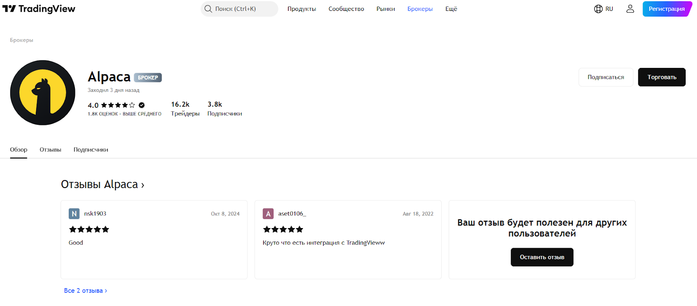Screen dimensions: 697x306
Task: Click the five-star rating in aset0106_'s review
Action: [x=283, y=229]
